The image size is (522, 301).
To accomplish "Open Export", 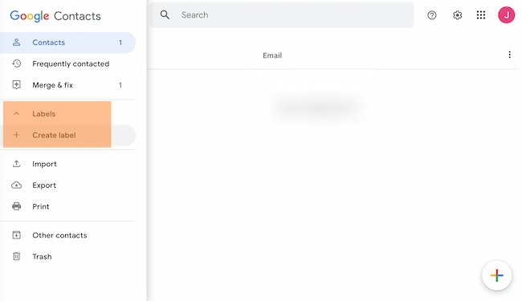I will point(68,185).
